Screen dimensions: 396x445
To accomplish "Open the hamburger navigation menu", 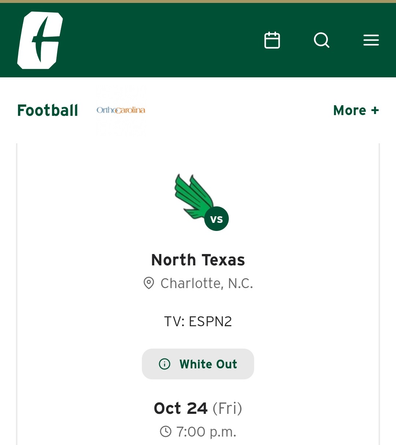I will click(371, 40).
